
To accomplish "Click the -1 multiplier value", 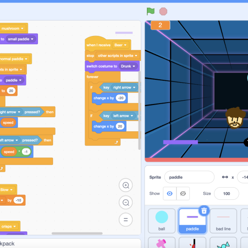I will tap(26, 152).
